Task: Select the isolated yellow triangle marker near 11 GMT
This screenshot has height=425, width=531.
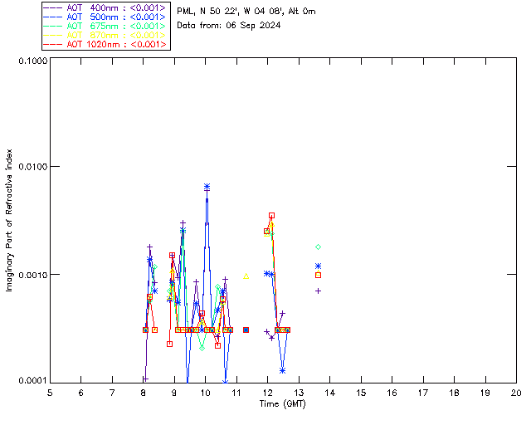Action: pos(246,276)
